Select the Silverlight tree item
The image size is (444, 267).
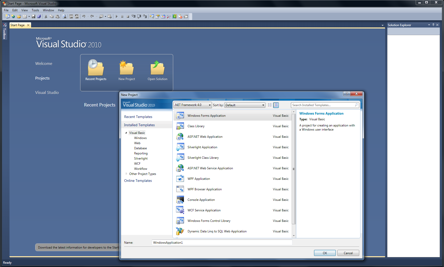[141, 159]
